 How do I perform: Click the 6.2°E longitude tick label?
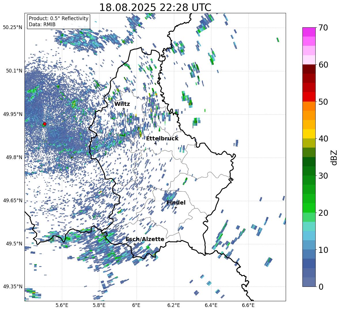click(x=174, y=305)
